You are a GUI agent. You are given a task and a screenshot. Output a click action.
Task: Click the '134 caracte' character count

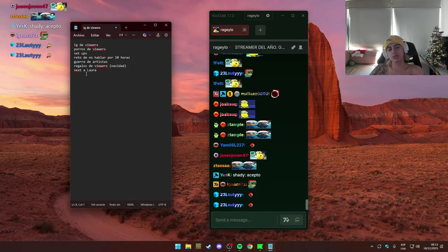coord(98,204)
